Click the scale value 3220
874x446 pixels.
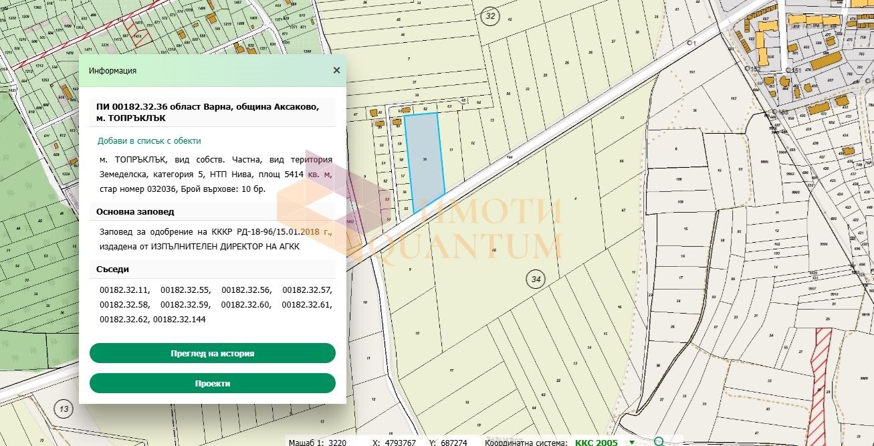coord(337,442)
